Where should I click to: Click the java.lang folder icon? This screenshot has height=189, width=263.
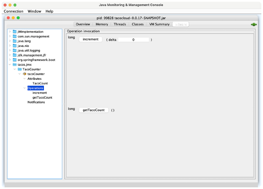click(15, 41)
